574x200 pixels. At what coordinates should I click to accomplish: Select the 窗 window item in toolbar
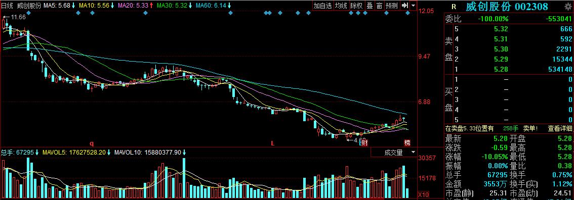click(x=379, y=6)
